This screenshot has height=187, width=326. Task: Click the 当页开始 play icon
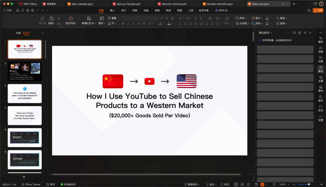71,18
